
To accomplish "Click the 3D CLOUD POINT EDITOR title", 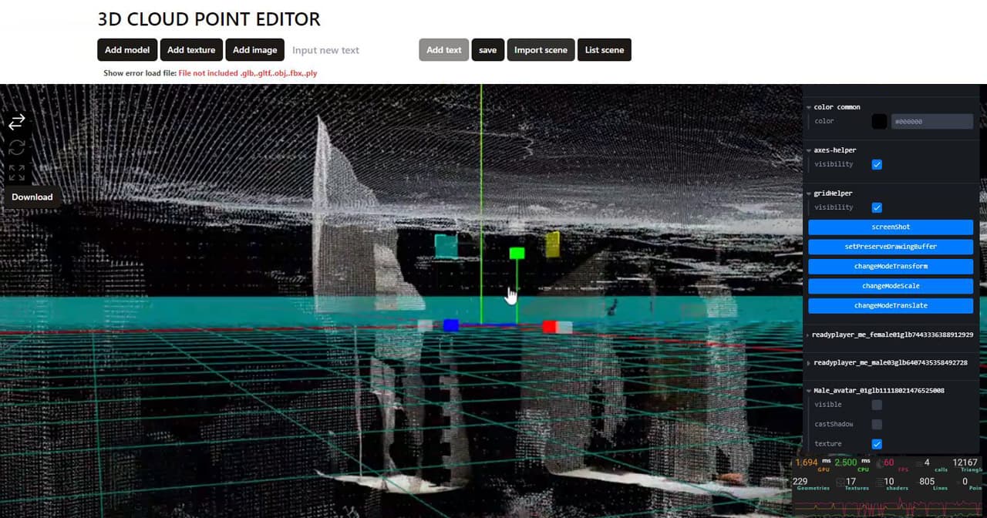I will point(209,19).
